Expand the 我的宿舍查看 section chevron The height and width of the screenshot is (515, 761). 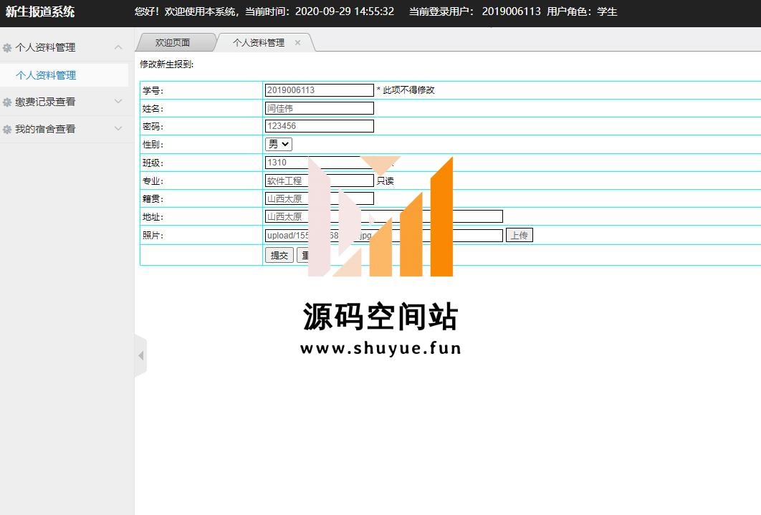pyautogui.click(x=118, y=129)
